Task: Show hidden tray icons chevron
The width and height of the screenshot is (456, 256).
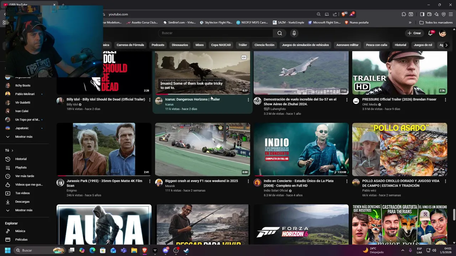Action: 403,250
